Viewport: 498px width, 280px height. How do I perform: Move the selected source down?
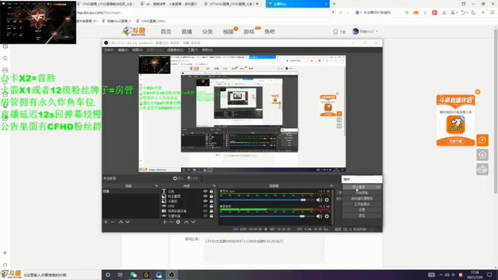(x=193, y=222)
